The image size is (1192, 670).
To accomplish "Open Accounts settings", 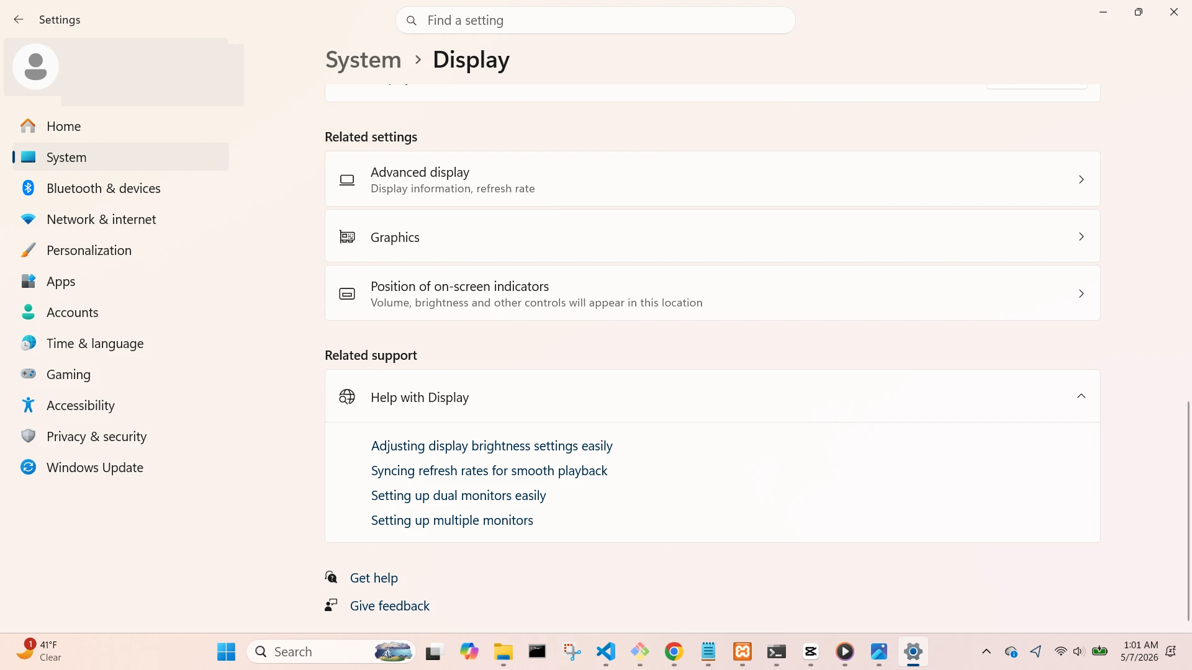I will pos(120,312).
